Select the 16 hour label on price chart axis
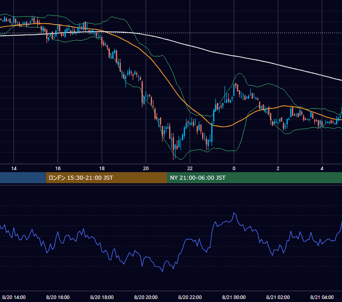This screenshot has width=342, height=302. (x=58, y=169)
